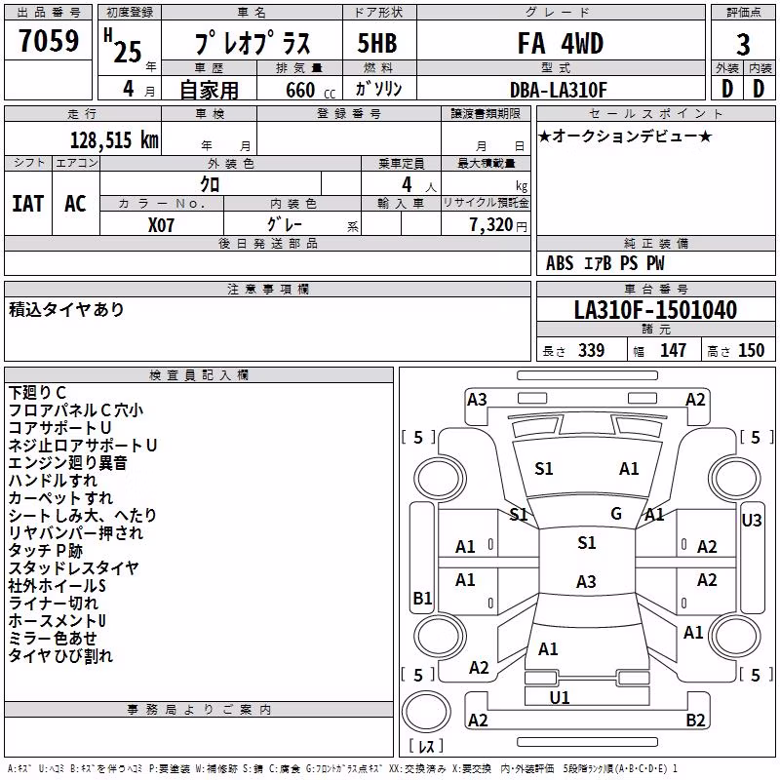Select the vehicle name プレオプラス

pyautogui.click(x=253, y=43)
